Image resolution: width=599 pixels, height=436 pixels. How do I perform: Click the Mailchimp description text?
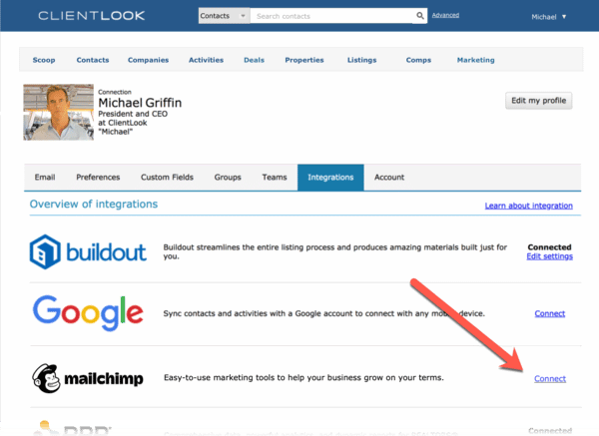click(x=303, y=377)
